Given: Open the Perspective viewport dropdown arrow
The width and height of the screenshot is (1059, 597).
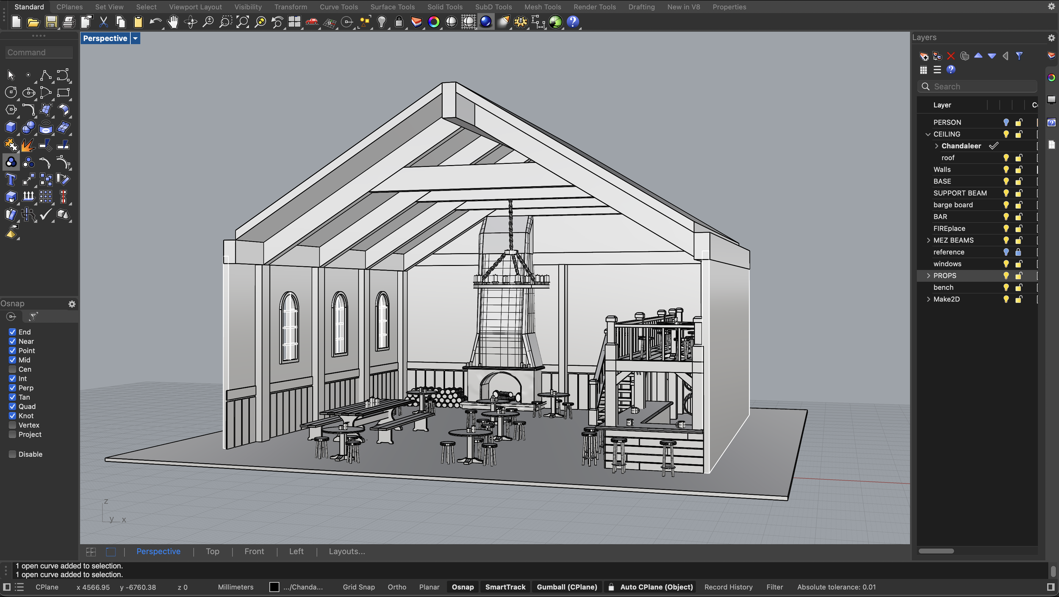Looking at the screenshot, I should click(x=135, y=39).
